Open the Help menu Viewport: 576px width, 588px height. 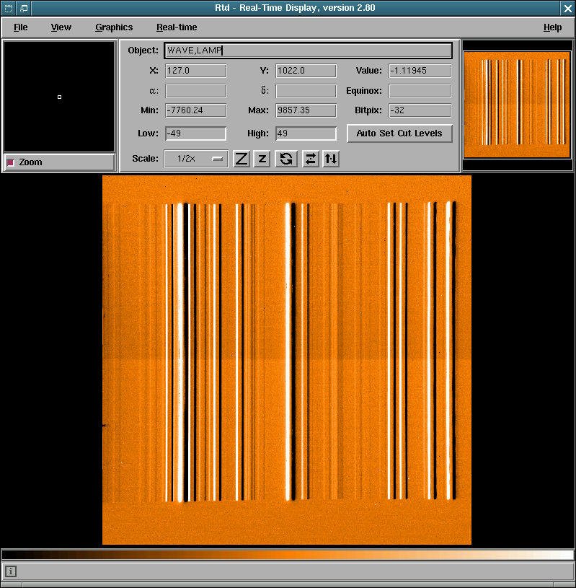[552, 27]
